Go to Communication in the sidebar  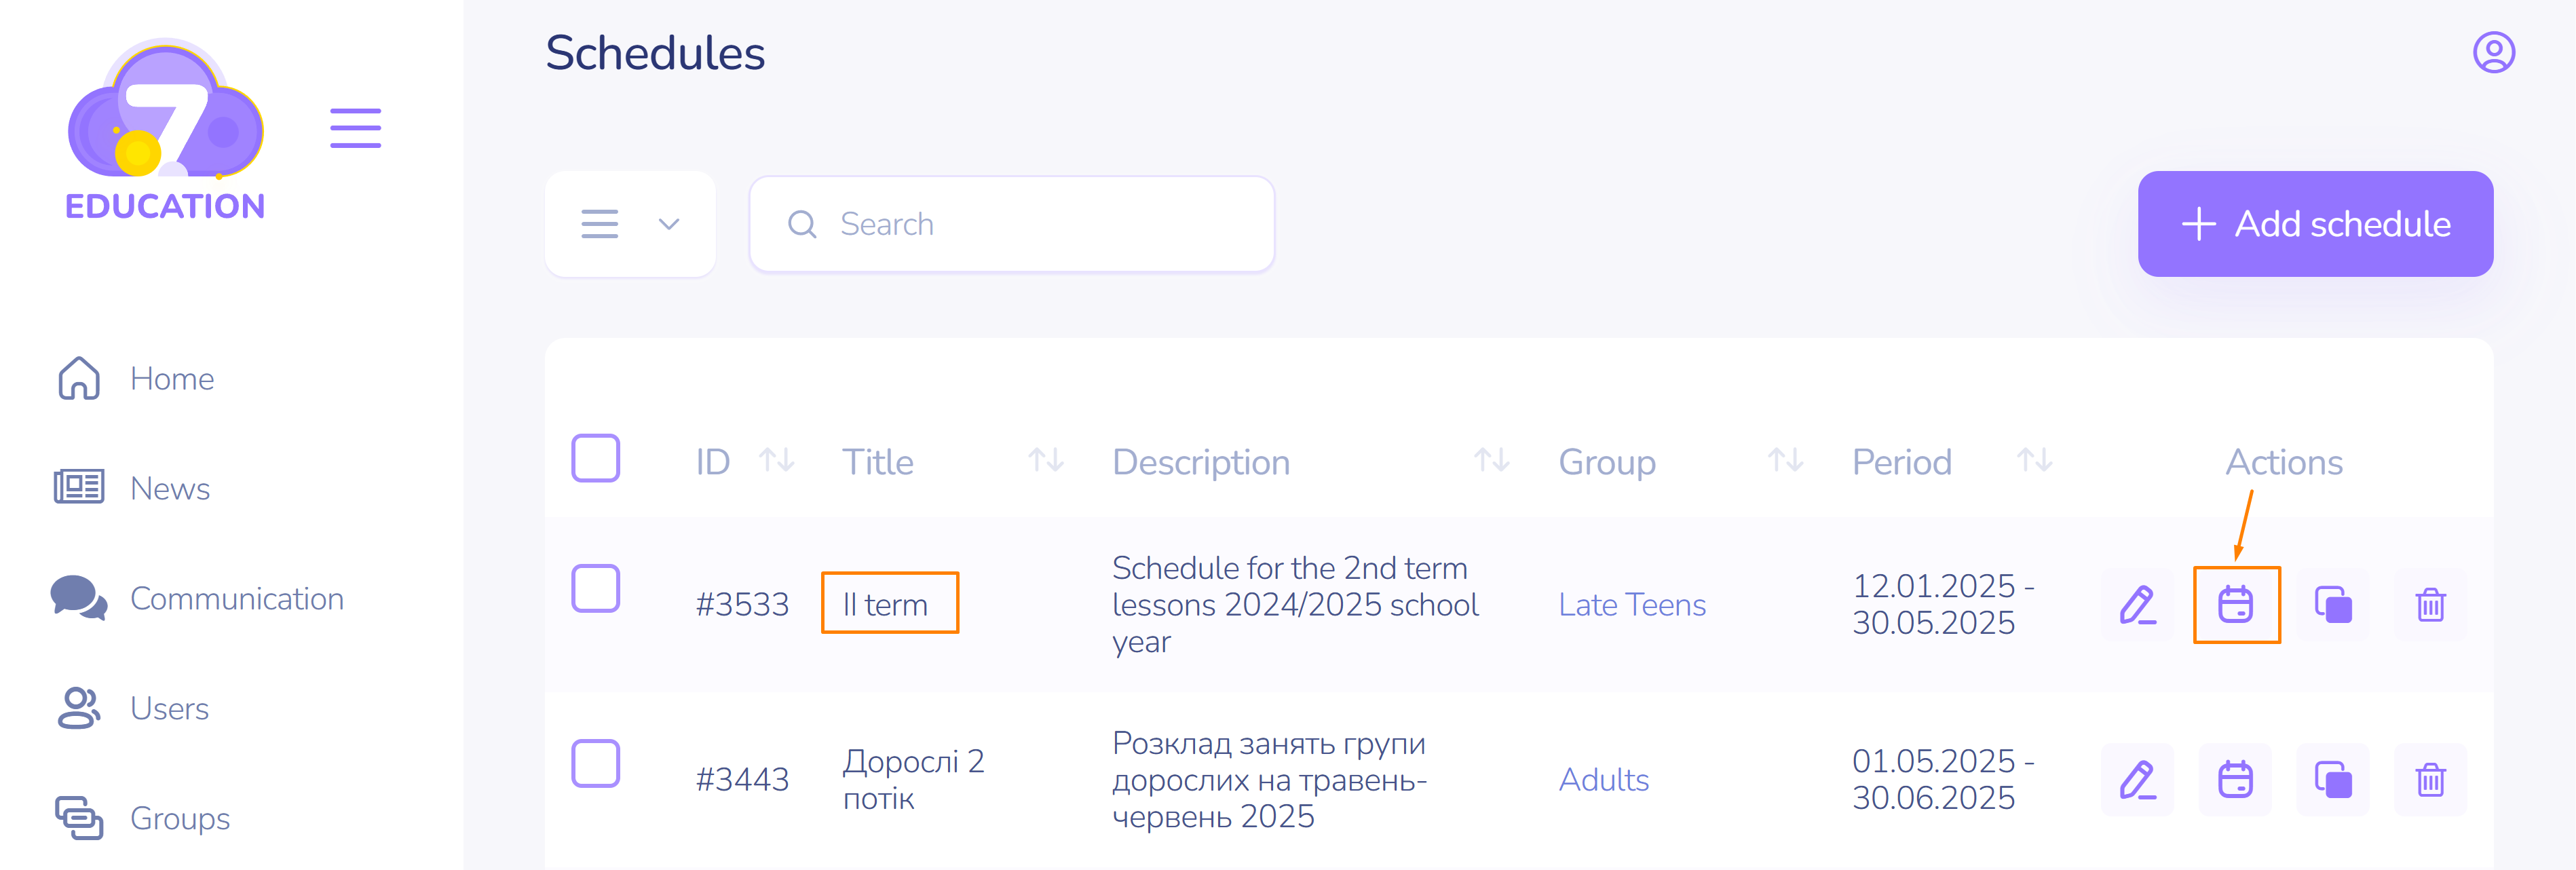[236, 599]
